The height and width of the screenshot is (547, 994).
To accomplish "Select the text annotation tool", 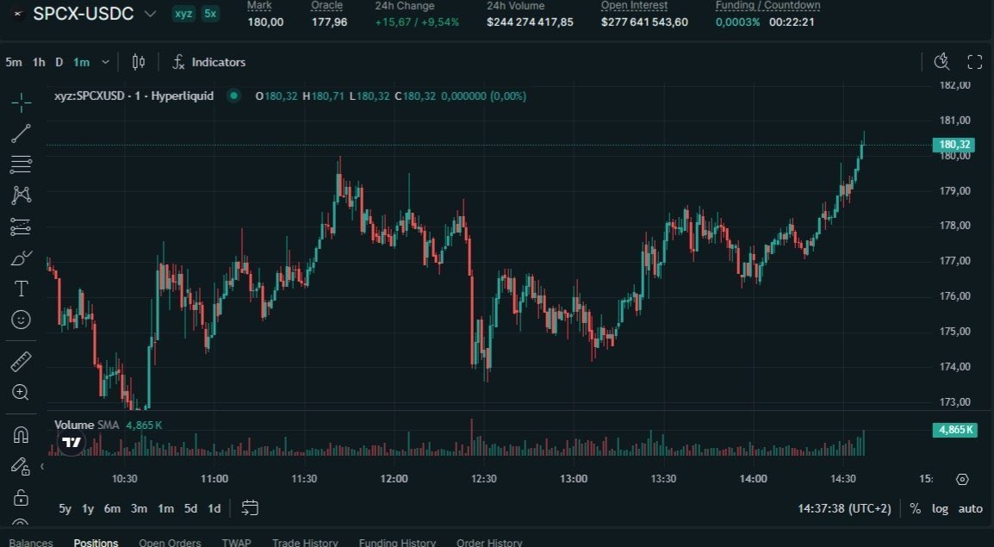I will click(21, 289).
